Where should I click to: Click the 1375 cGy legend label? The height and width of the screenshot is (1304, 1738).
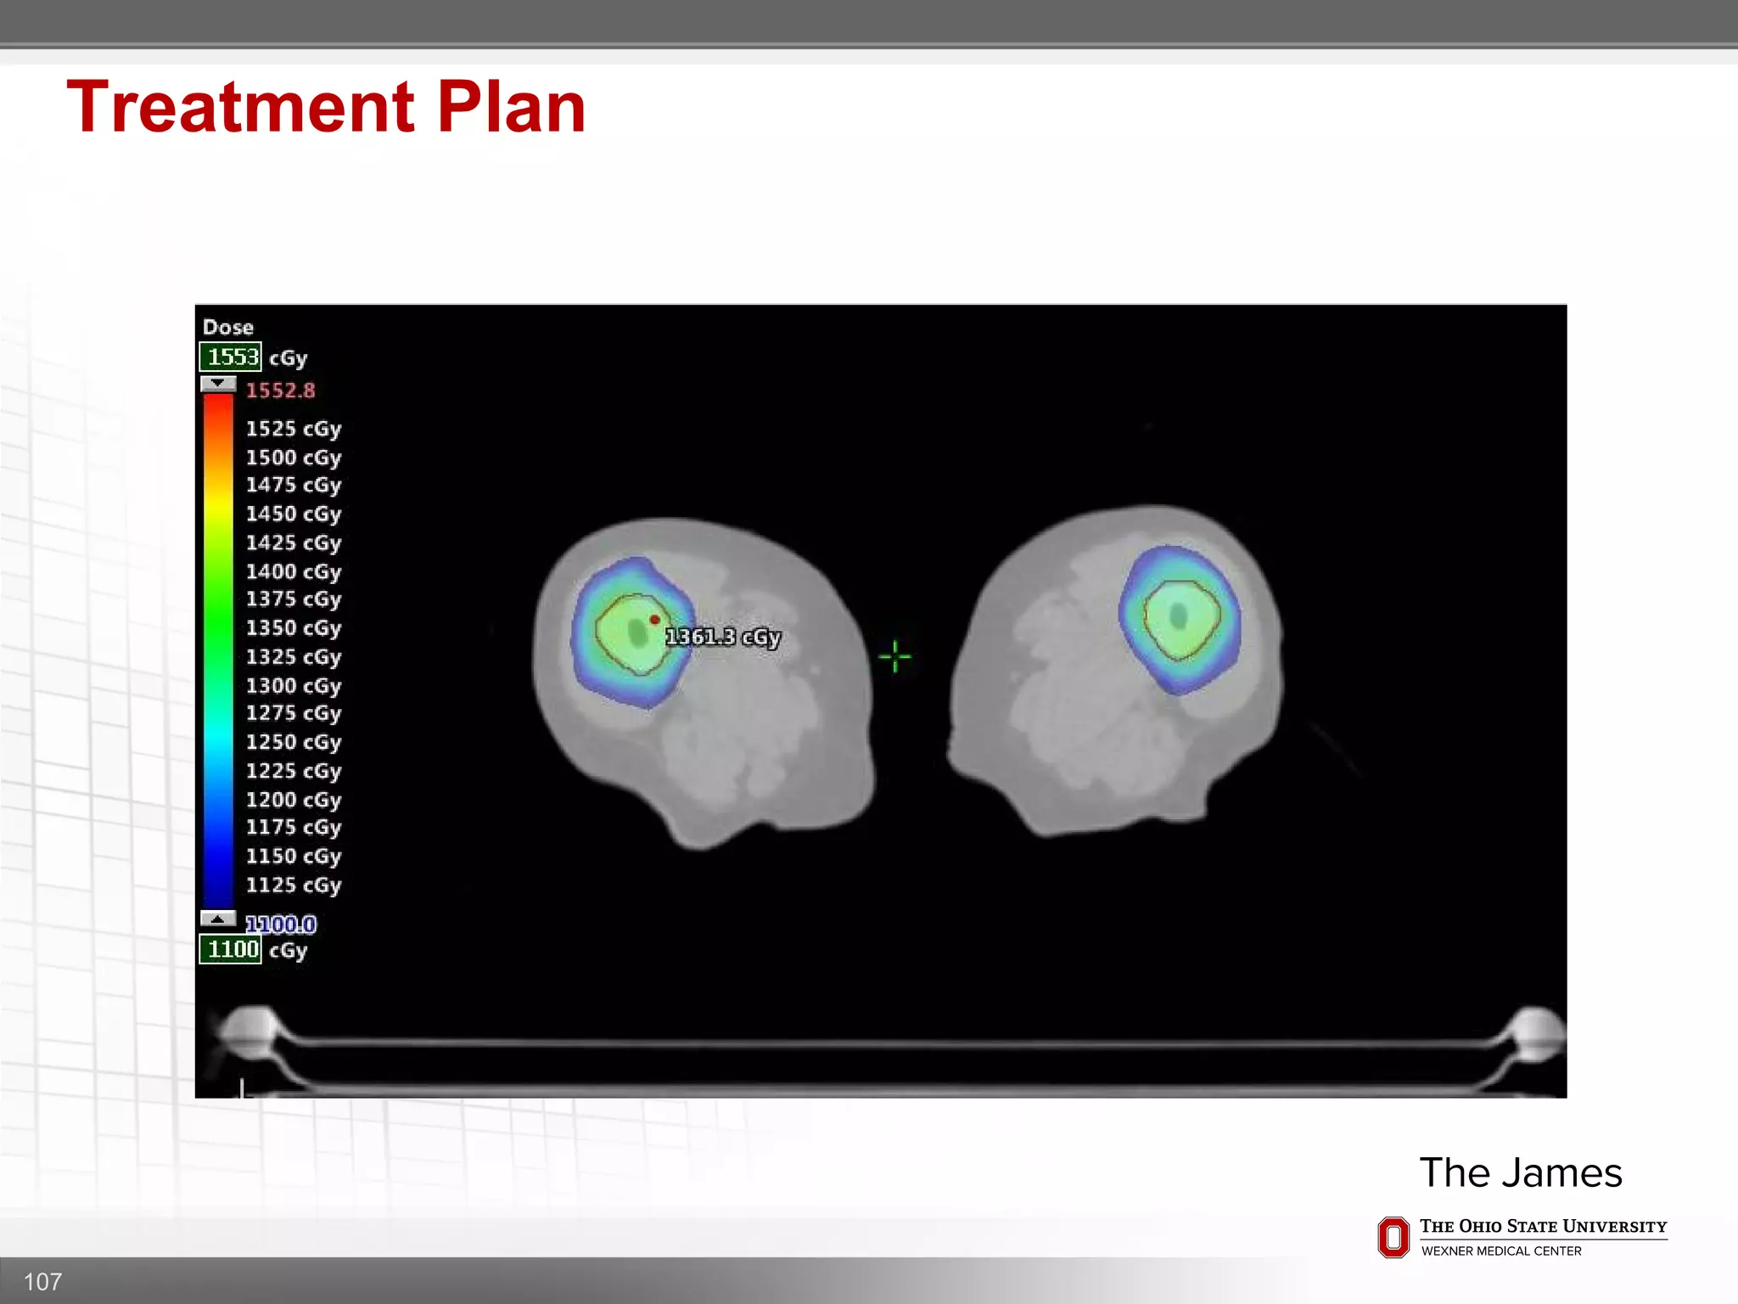[x=294, y=599]
